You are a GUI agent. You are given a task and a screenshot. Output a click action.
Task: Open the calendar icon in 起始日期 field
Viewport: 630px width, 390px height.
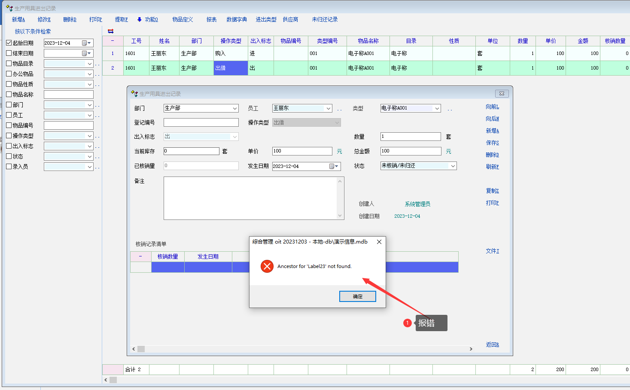pos(85,43)
